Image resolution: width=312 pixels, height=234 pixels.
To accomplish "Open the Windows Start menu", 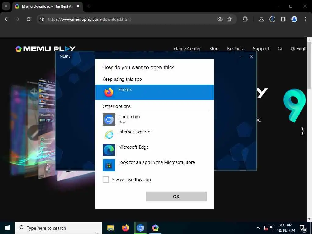I will [7, 228].
